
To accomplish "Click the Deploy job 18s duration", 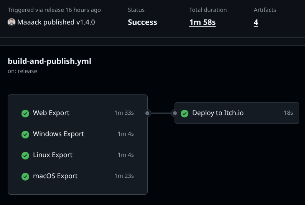I will pos(288,113).
